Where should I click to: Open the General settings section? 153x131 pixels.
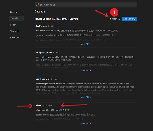coord(14,12)
